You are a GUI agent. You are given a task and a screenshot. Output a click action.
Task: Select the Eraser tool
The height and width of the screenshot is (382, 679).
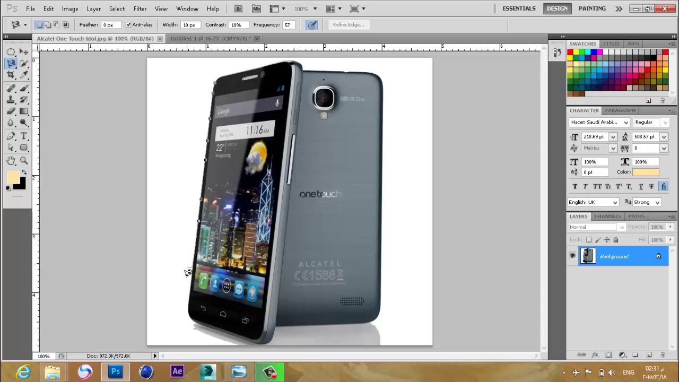[11, 111]
